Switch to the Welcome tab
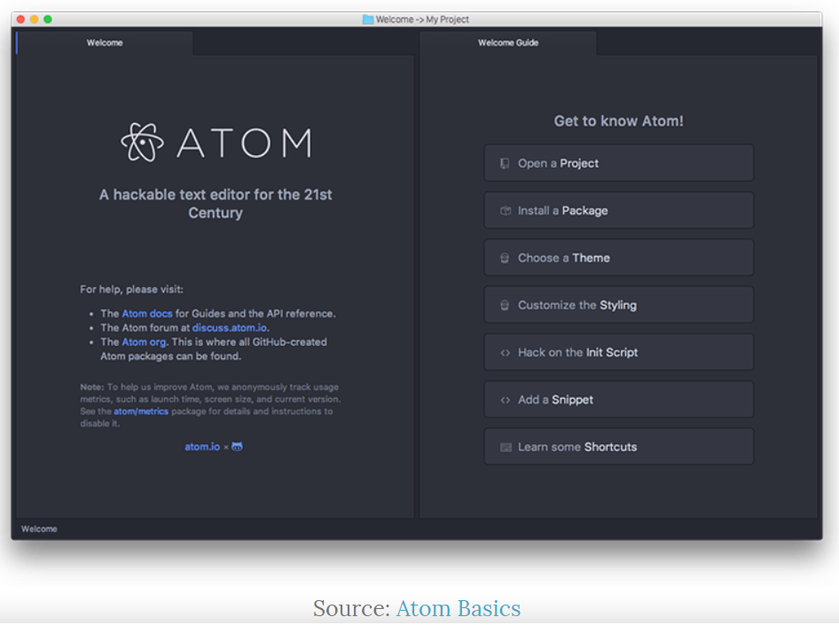This screenshot has height=625, width=839. [104, 42]
